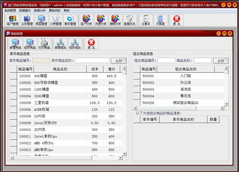Click the 商品管理 window title icon

8,34
